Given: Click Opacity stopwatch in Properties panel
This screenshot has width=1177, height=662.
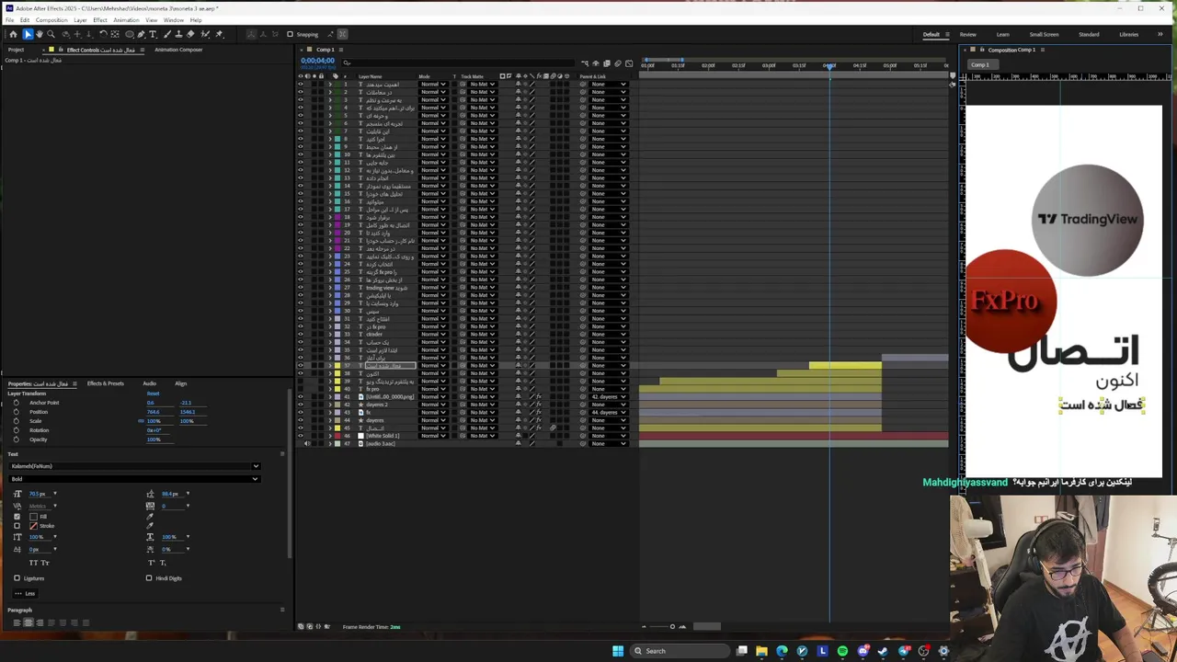Looking at the screenshot, I should (x=16, y=439).
